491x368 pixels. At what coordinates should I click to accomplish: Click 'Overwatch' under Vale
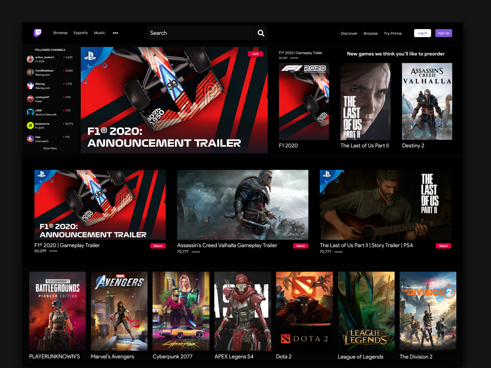[42, 141]
